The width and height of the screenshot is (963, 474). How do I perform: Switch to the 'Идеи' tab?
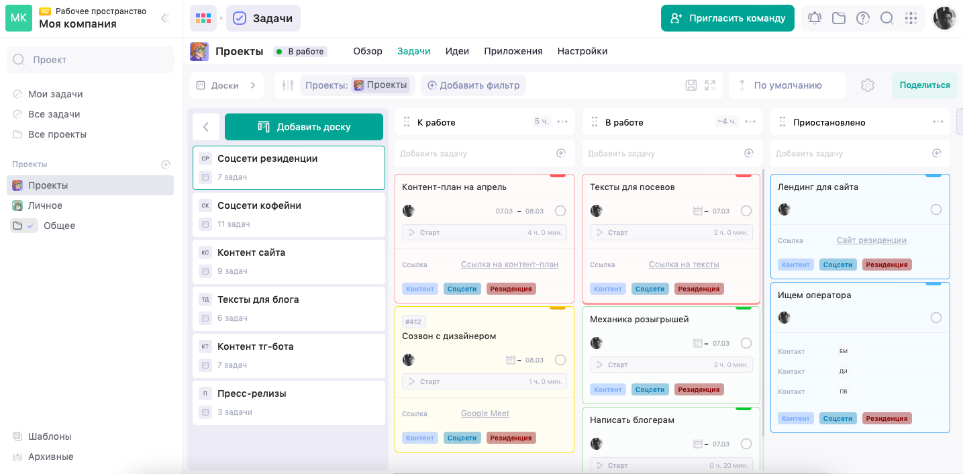[457, 51]
